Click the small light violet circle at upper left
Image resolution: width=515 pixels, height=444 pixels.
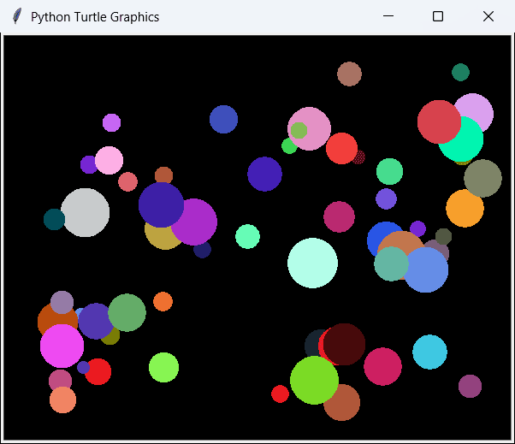coord(112,123)
